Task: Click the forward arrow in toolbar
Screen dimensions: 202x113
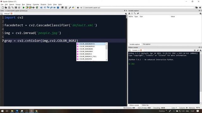Action: point(81,8)
